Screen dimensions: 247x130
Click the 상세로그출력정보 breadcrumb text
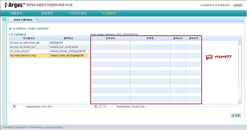38,29
